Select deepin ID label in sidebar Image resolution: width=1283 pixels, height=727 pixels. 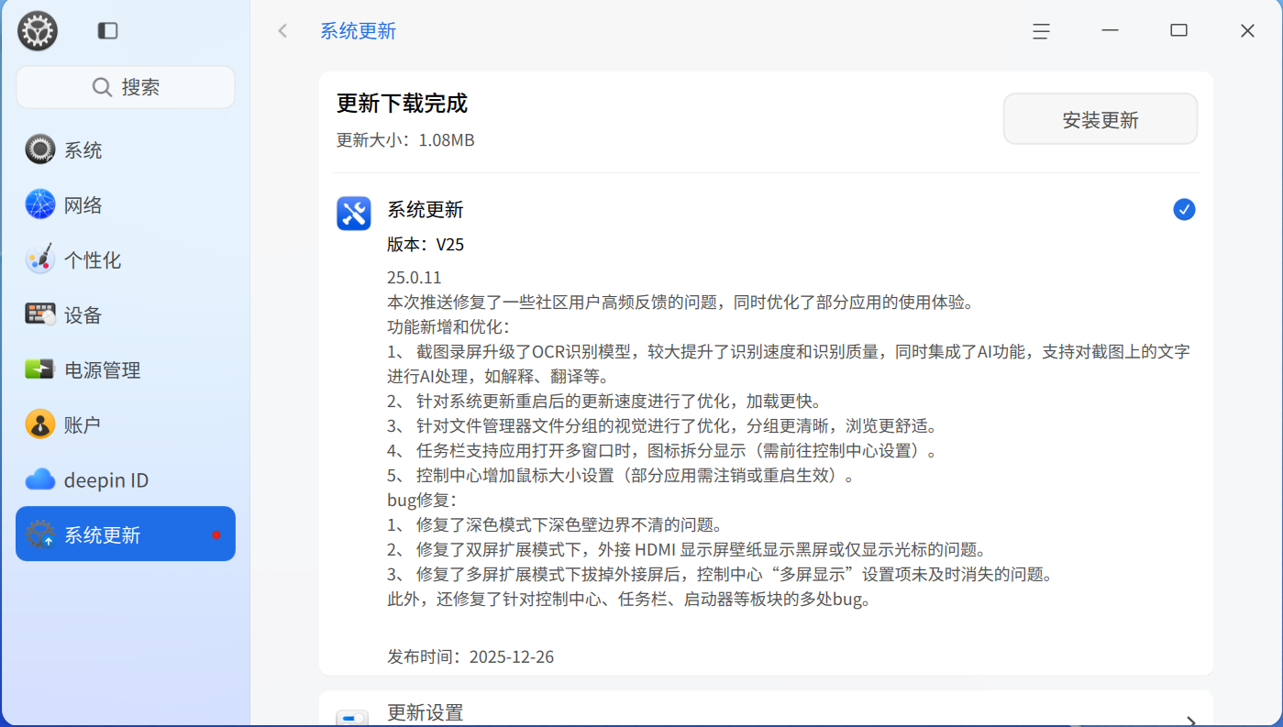click(106, 480)
